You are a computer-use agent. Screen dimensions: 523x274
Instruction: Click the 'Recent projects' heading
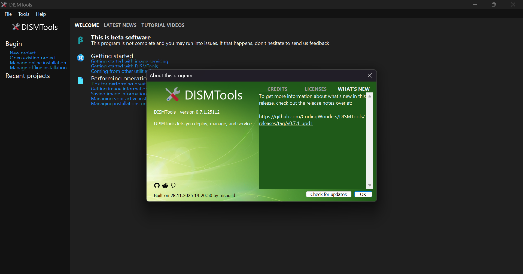(x=28, y=76)
